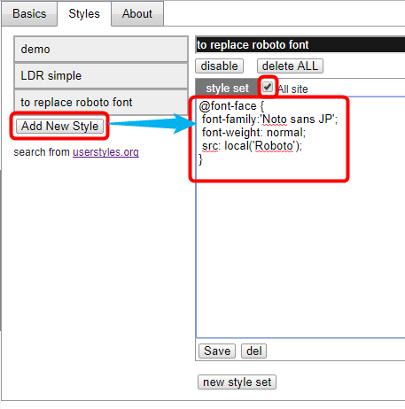Click the new style set button
Screen dimensions: 405x409
point(237,382)
